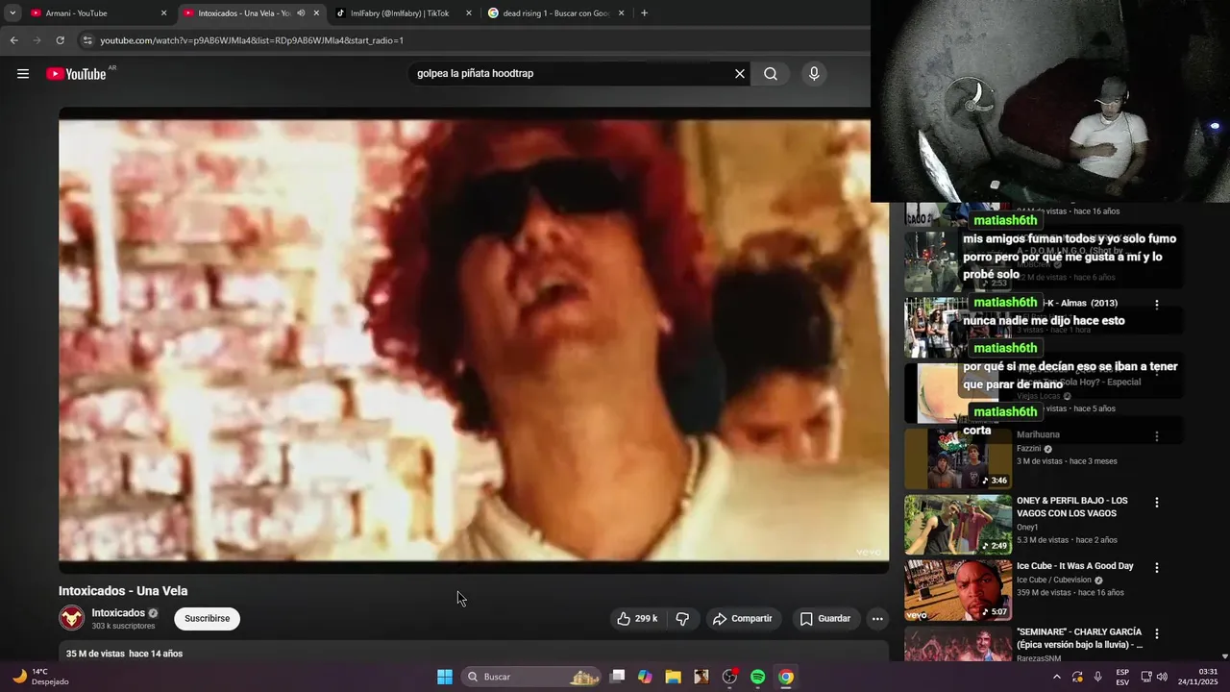
Task: Show hidden system tray icons
Action: tap(1057, 677)
